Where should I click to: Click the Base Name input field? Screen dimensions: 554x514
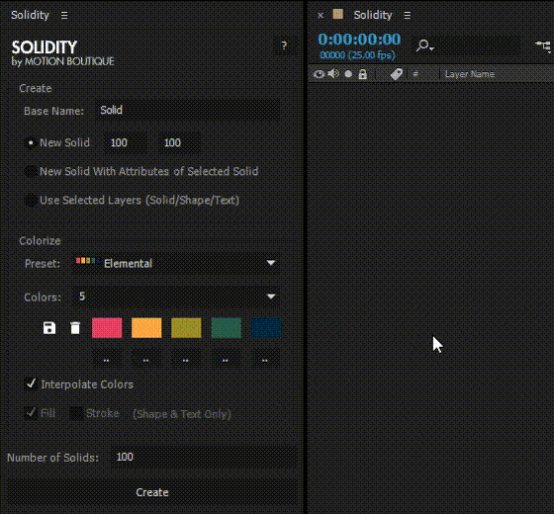pos(188,110)
